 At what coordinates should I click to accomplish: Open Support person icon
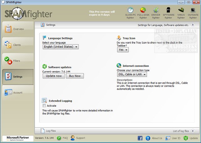[73, 138]
